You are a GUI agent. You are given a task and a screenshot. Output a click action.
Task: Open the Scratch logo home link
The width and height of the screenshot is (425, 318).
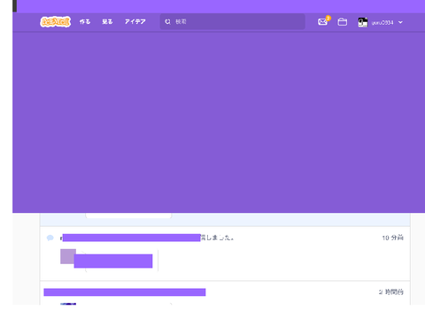56,22
